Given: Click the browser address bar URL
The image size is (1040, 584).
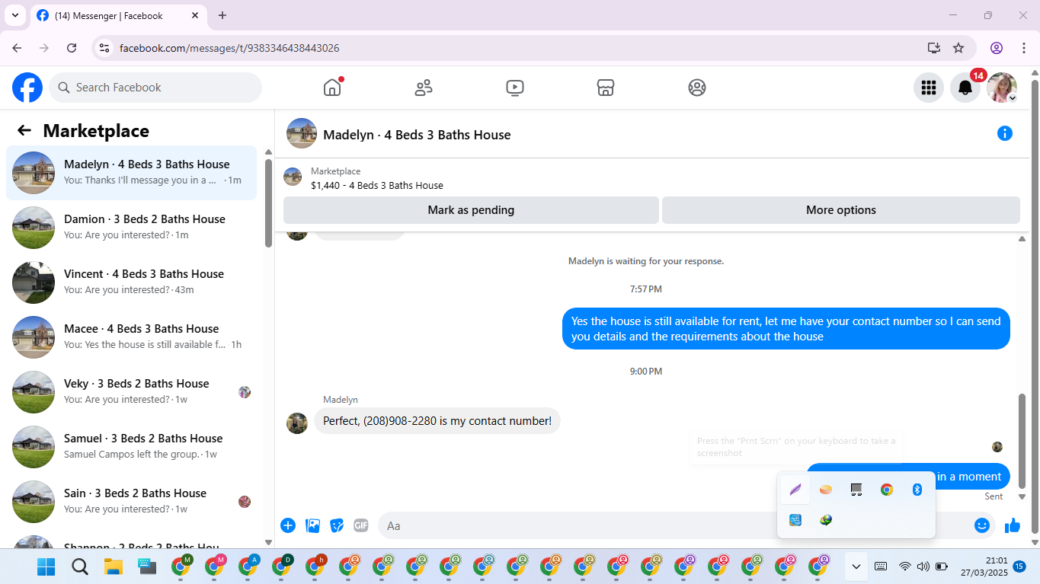Looking at the screenshot, I should pos(229,48).
